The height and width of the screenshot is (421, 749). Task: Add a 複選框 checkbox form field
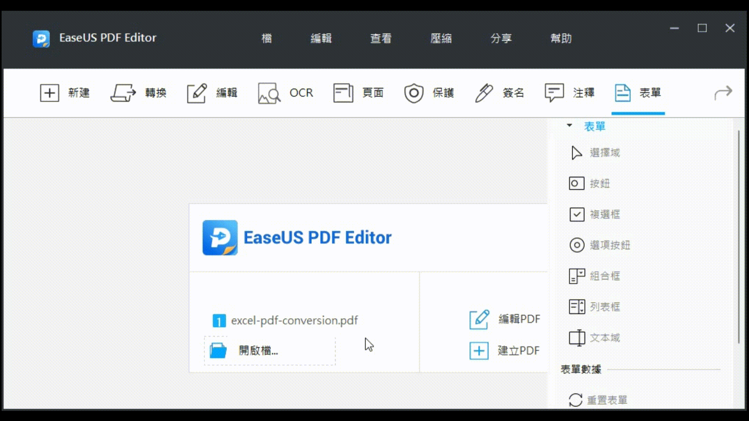(x=577, y=214)
